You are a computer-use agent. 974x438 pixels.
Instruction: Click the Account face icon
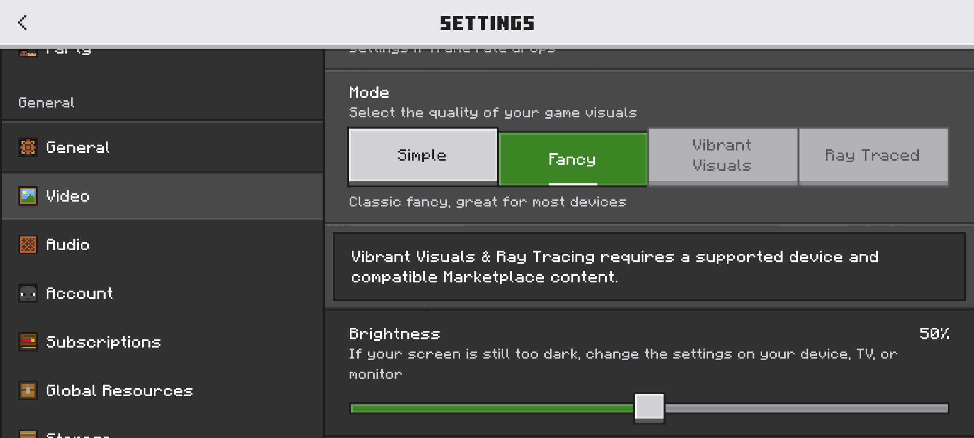coord(28,293)
